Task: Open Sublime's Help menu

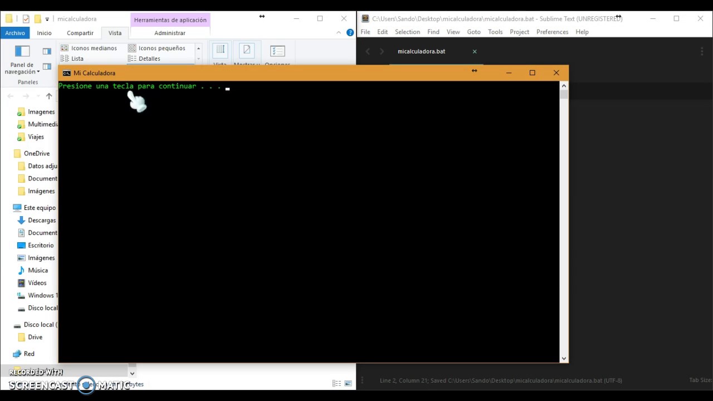Action: (582, 32)
